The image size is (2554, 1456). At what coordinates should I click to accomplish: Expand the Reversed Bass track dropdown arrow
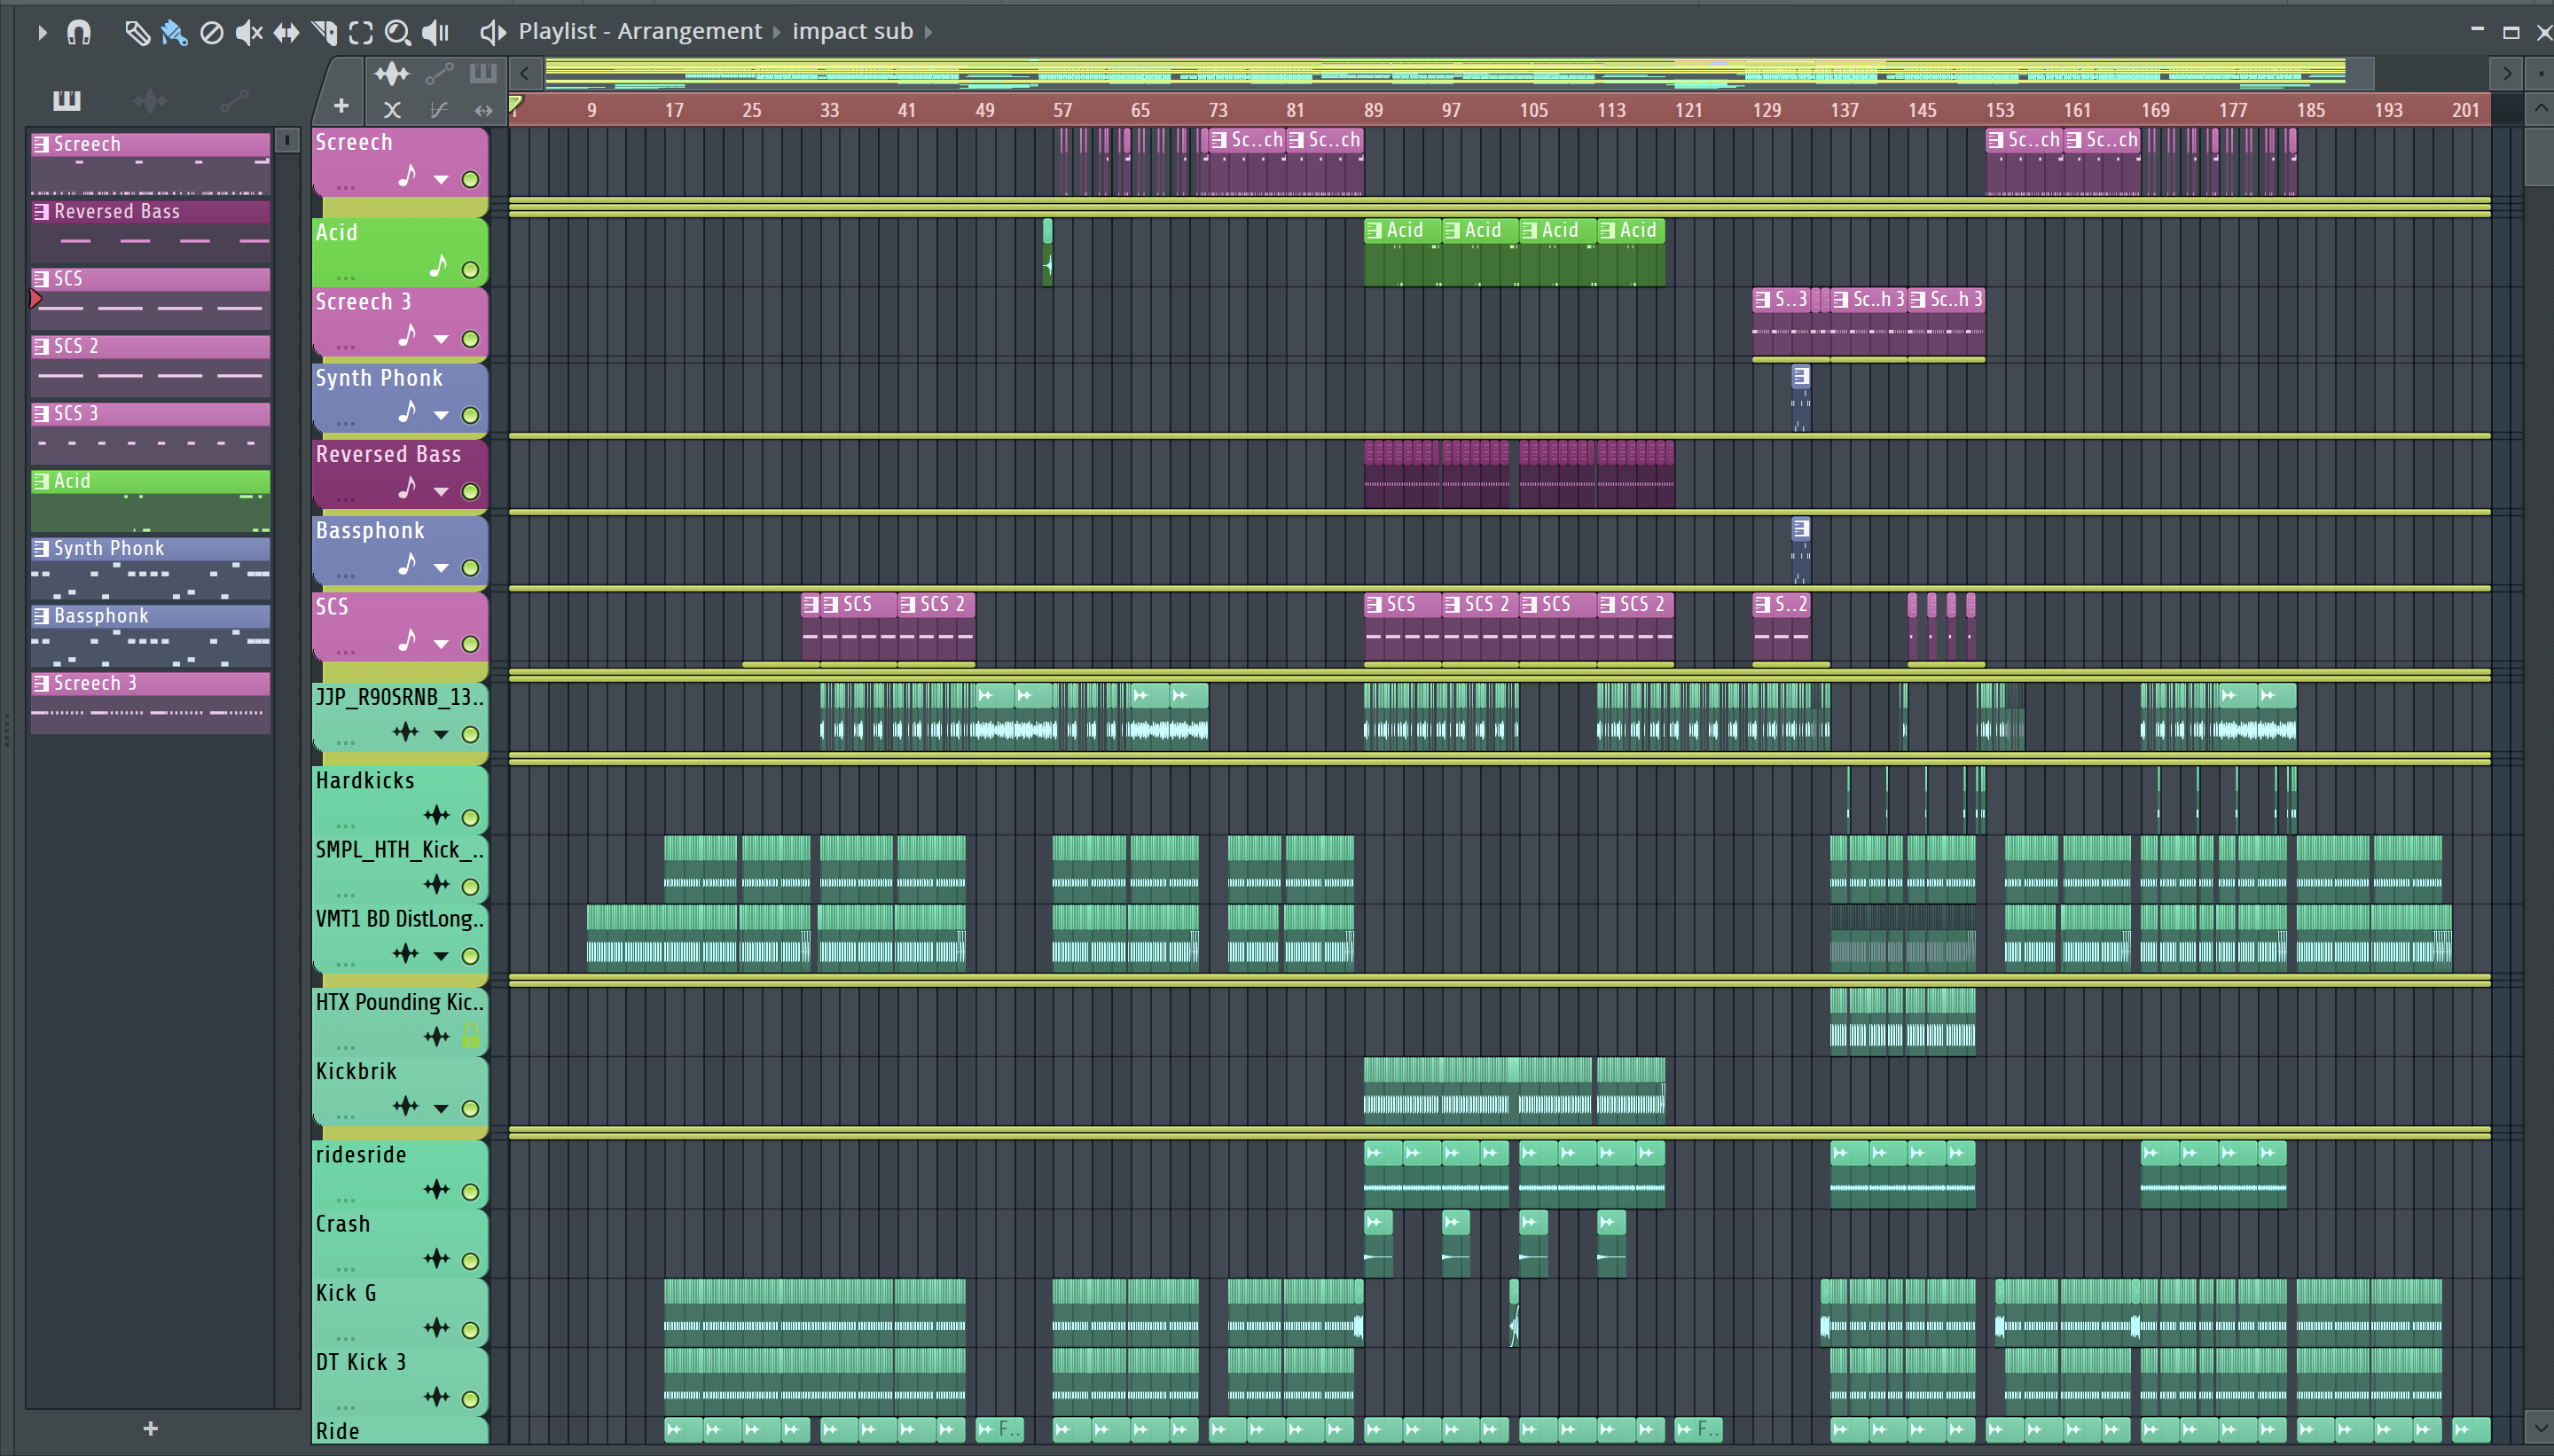pyautogui.click(x=441, y=491)
